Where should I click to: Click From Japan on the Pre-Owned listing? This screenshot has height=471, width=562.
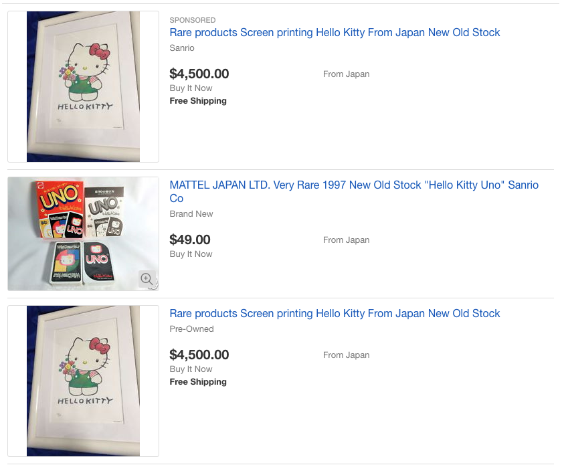pos(346,355)
